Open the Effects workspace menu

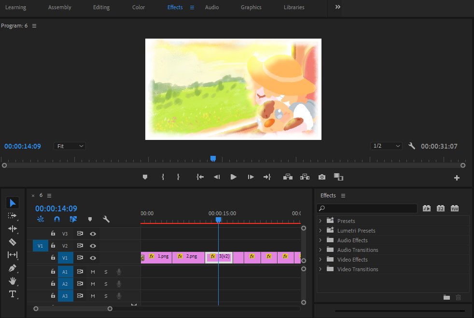click(192, 7)
